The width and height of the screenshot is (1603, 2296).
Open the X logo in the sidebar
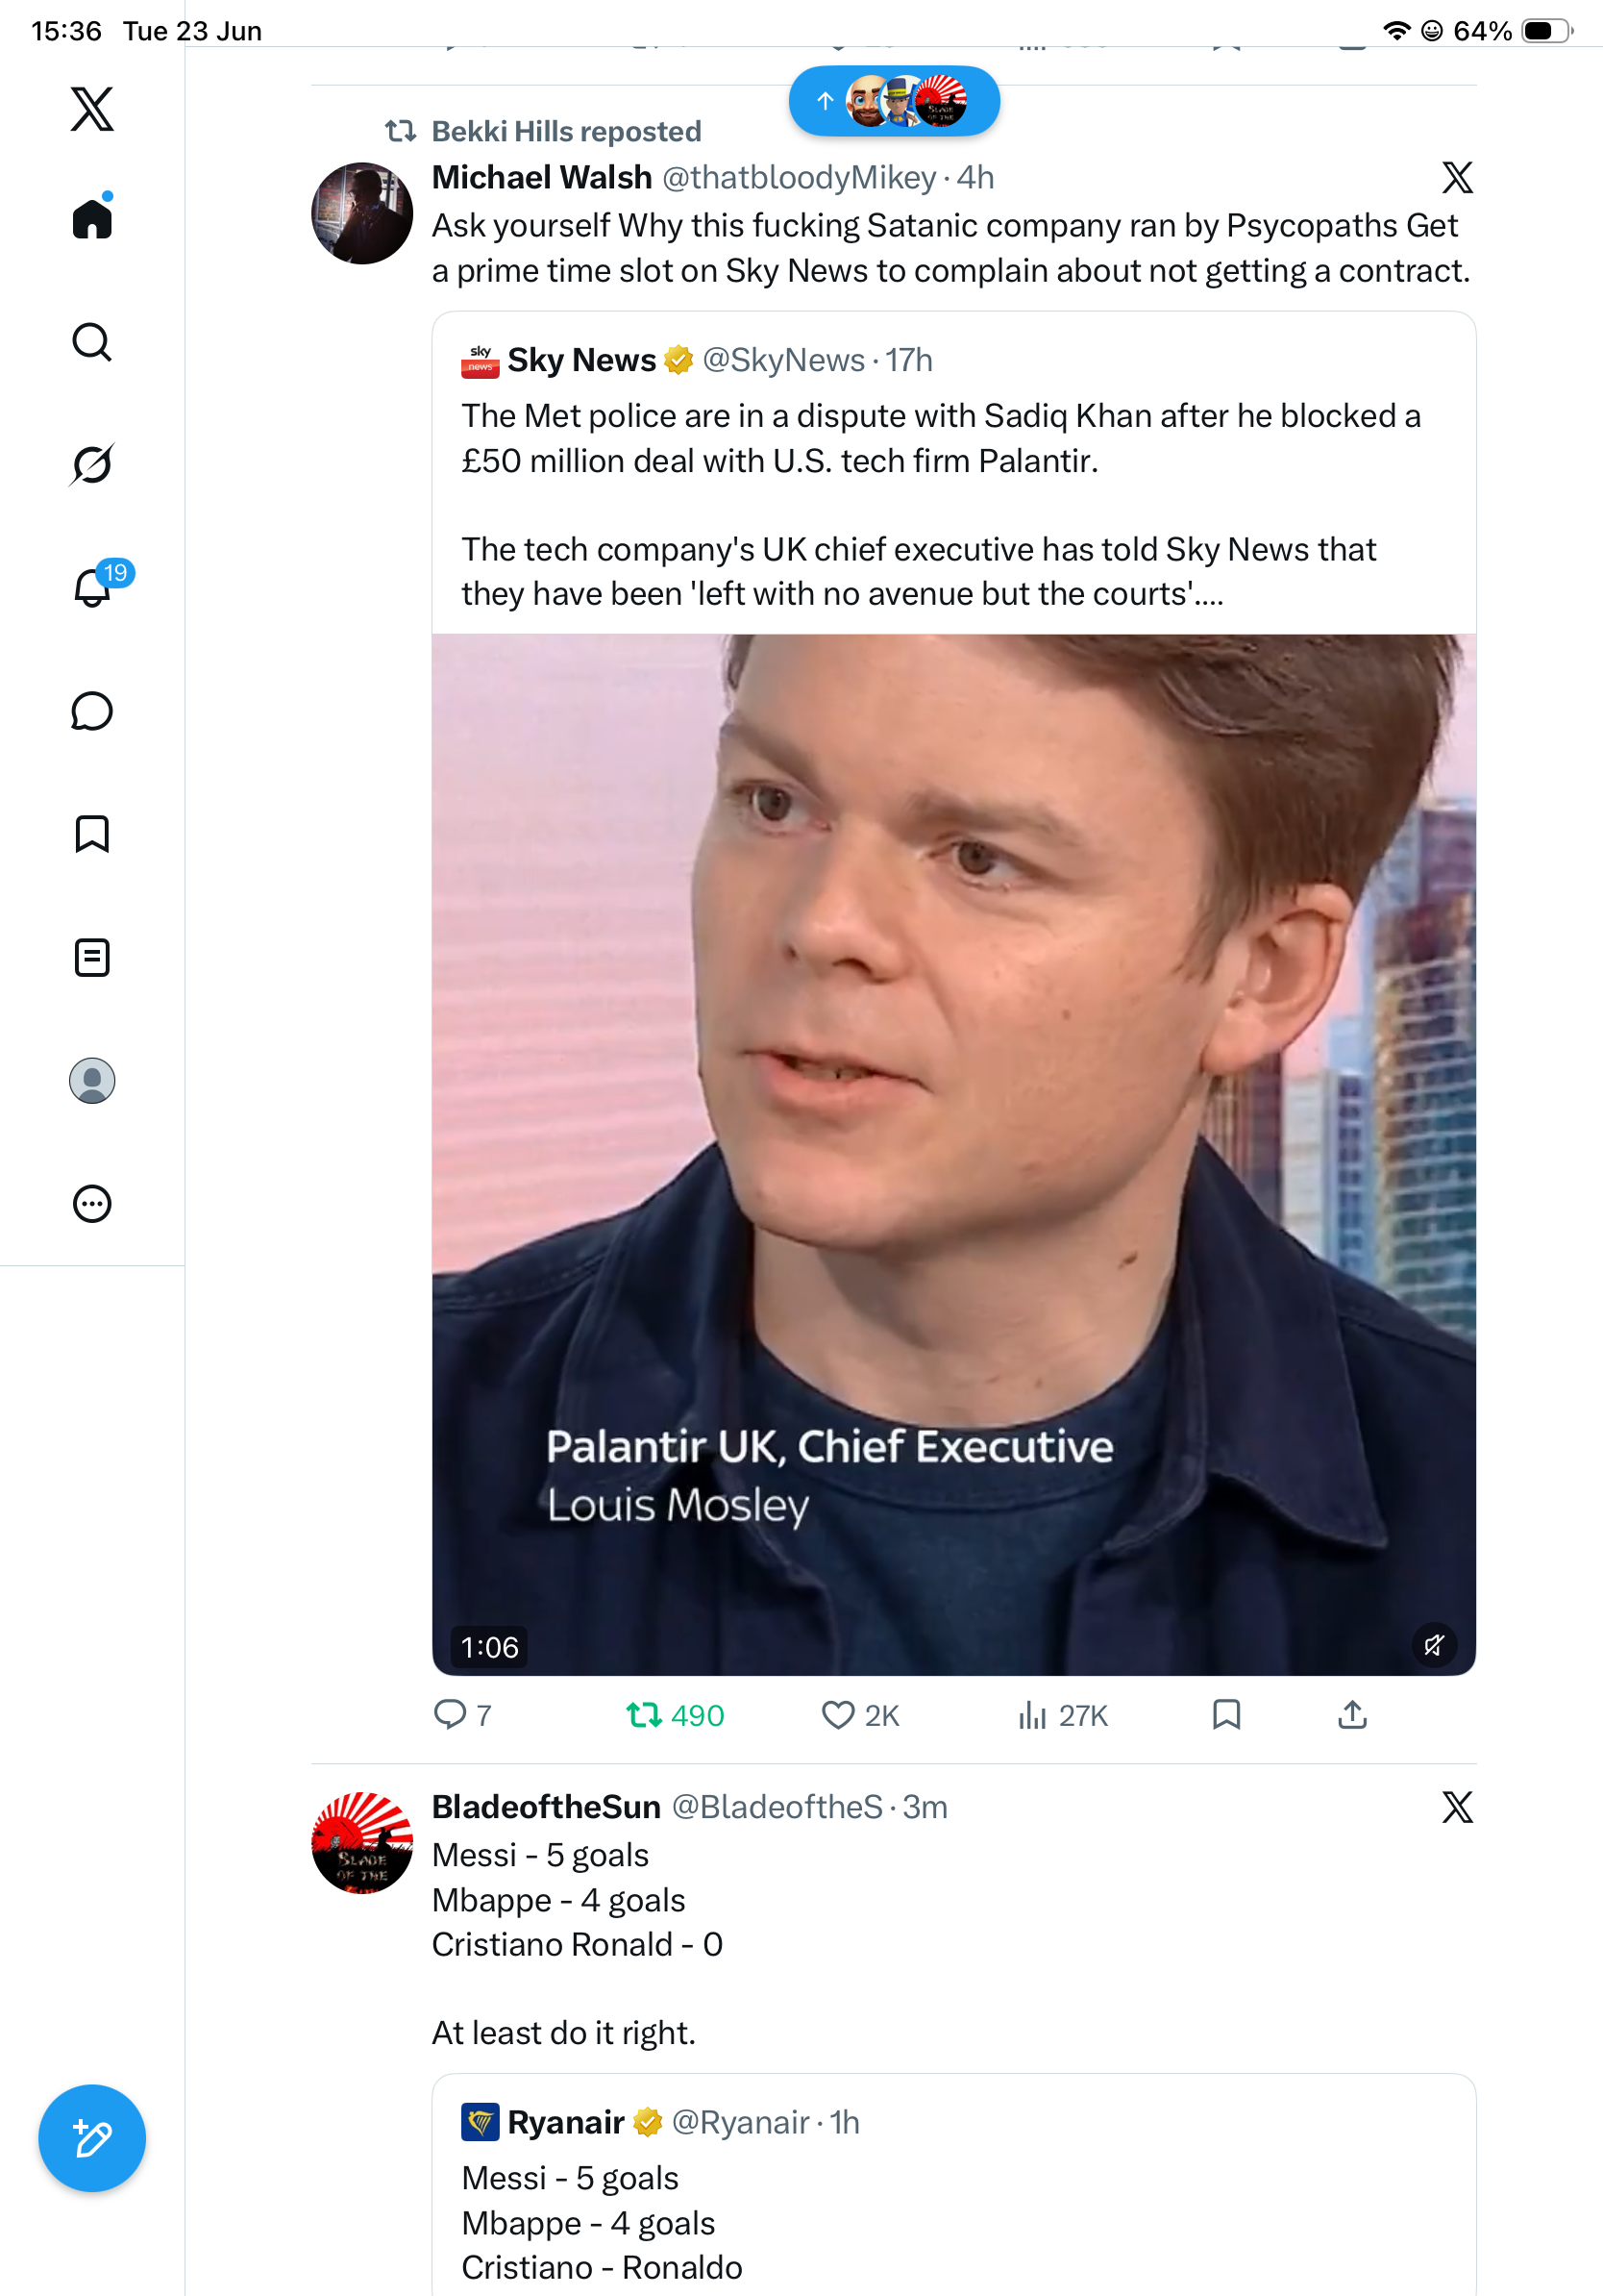click(x=92, y=109)
